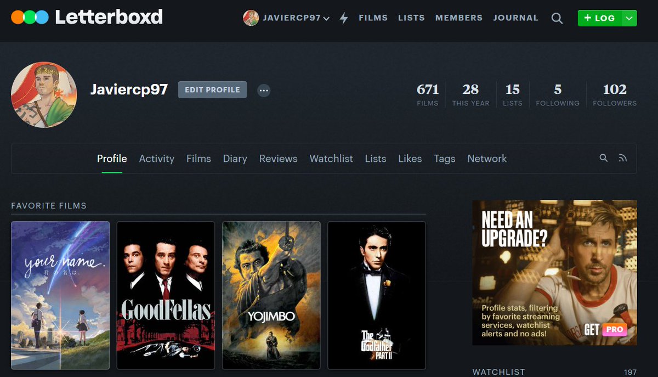658x377 pixels.
Task: Open the Watchlist tab
Action: 331,159
